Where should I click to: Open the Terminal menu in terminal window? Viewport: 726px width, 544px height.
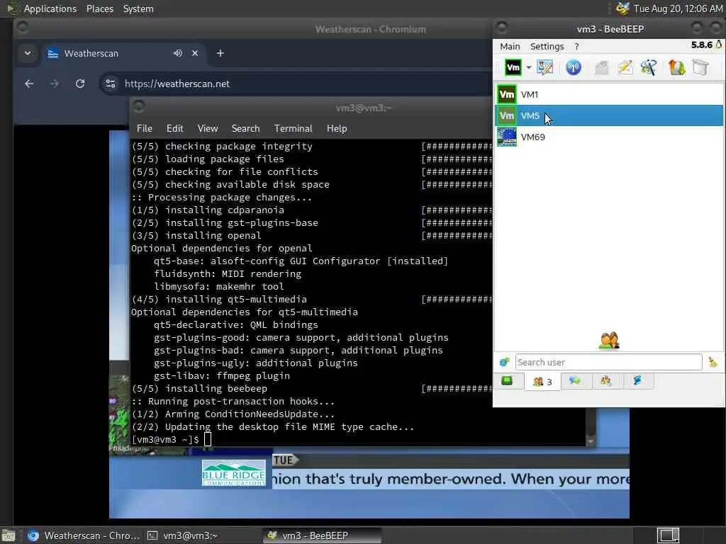click(x=293, y=129)
